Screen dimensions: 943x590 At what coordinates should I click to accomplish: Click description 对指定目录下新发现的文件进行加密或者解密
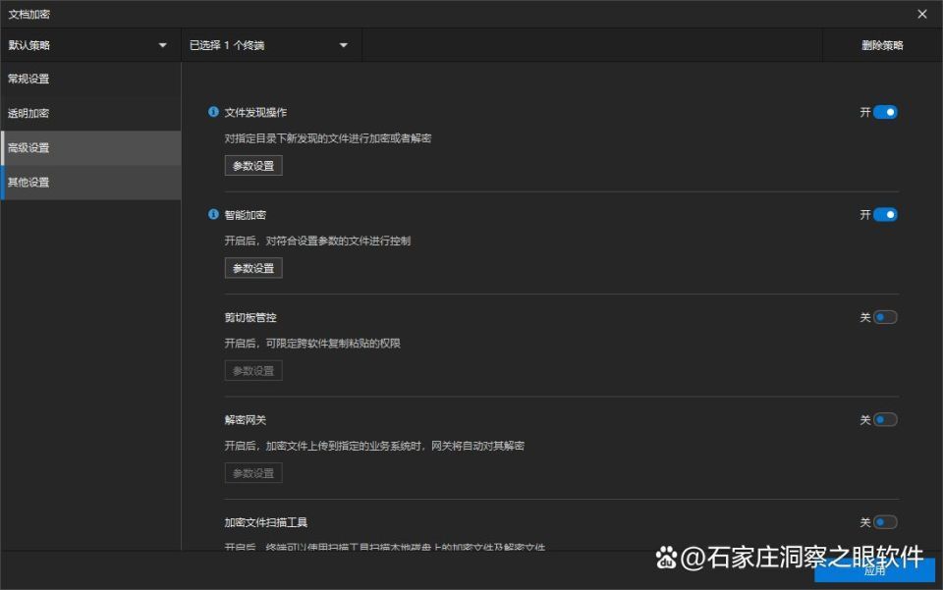[x=328, y=138]
